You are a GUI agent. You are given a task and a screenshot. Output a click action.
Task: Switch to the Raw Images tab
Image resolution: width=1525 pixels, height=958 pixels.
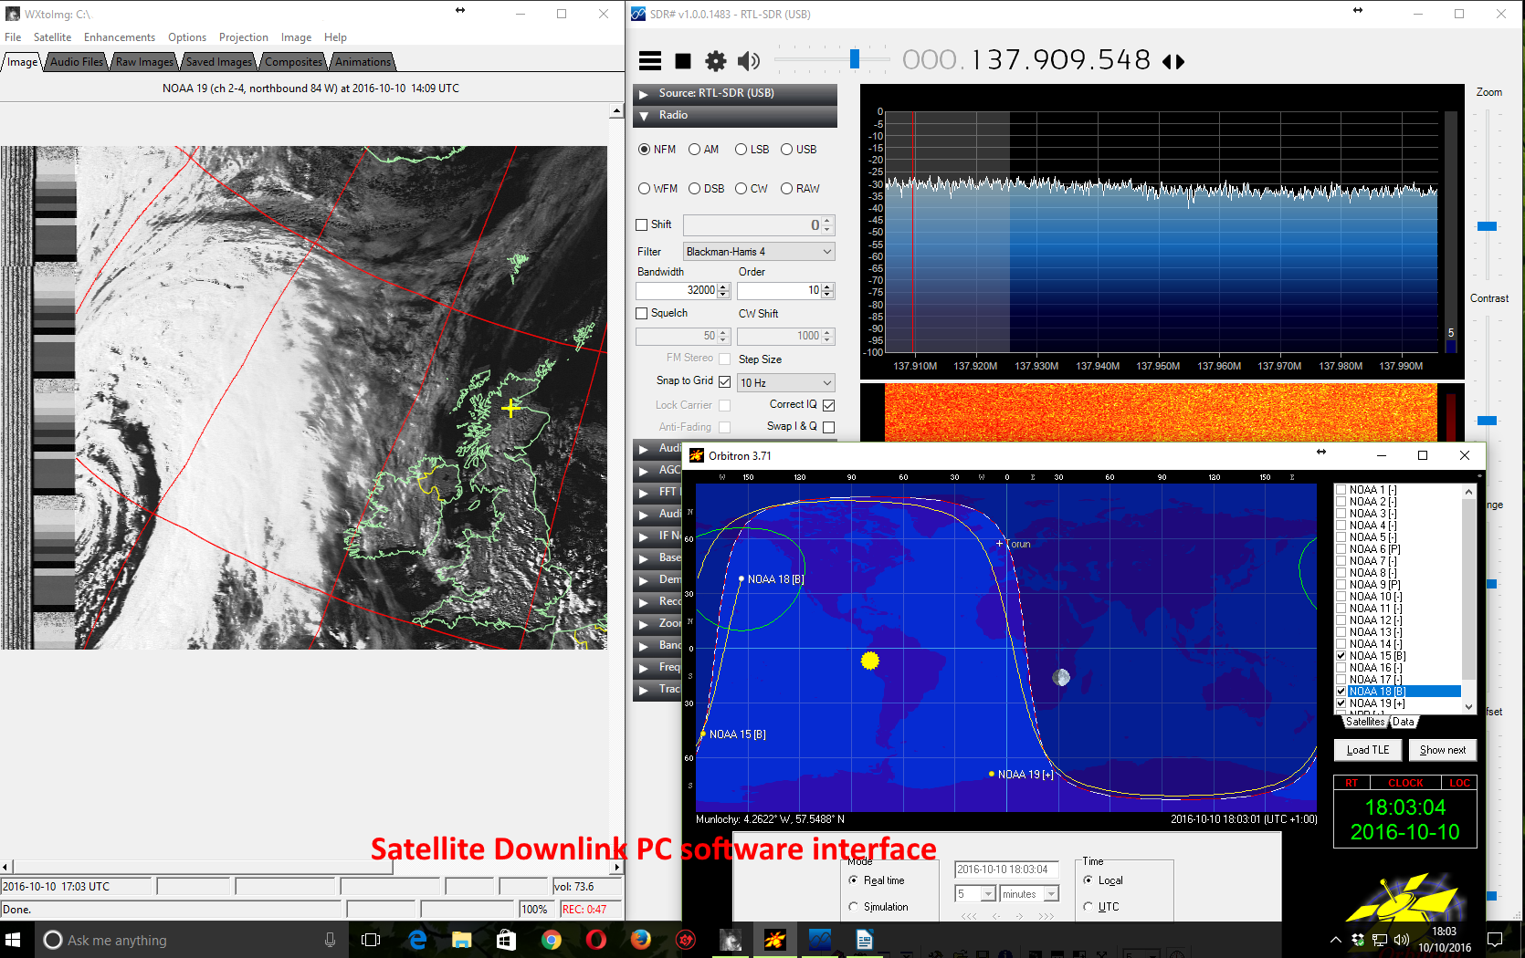click(x=144, y=62)
